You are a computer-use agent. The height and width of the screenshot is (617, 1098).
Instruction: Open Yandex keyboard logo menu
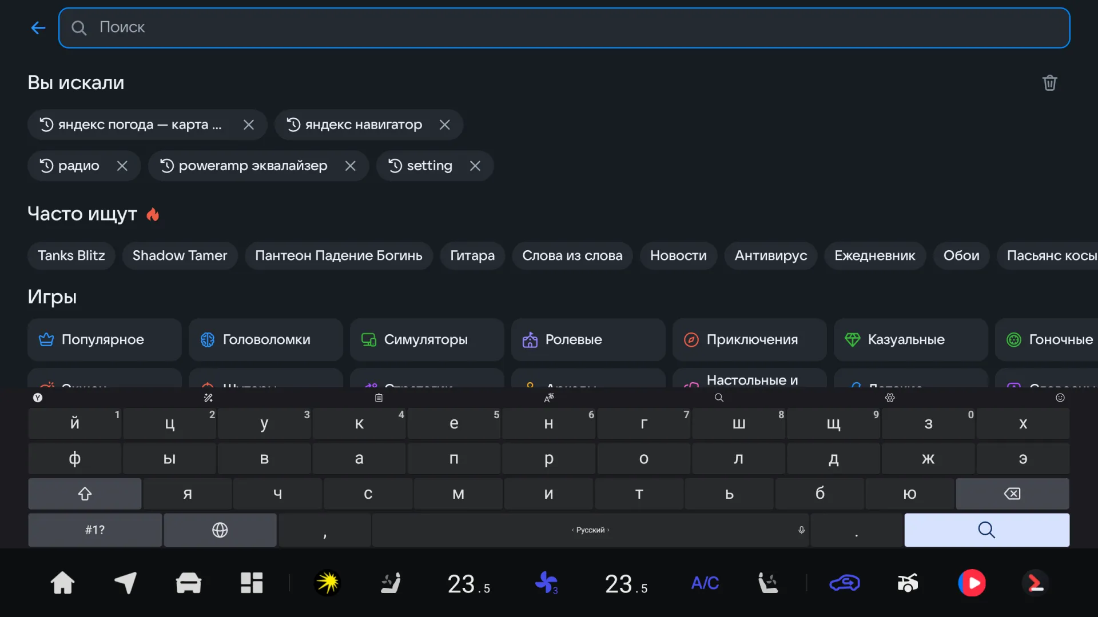38,398
